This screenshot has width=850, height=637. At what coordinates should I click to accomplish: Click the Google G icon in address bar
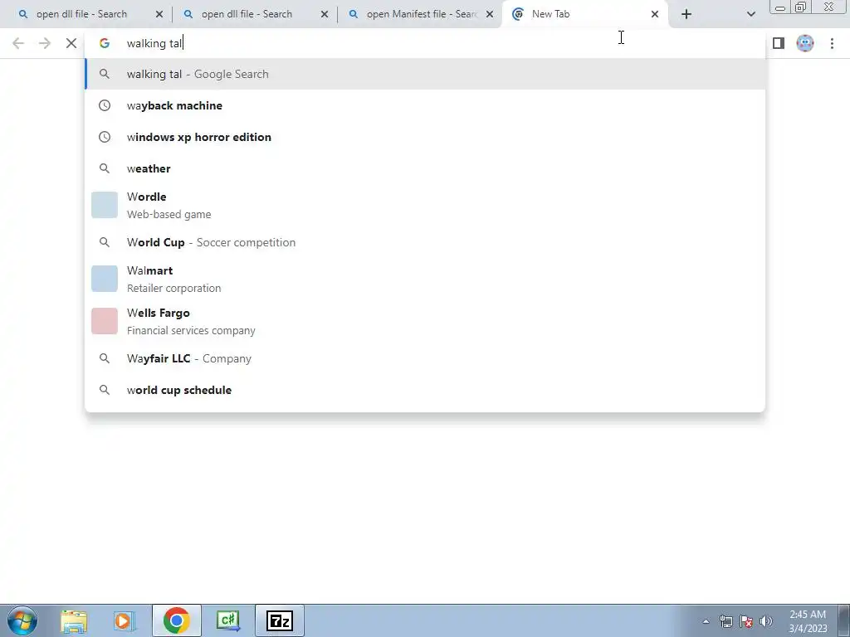tap(105, 43)
